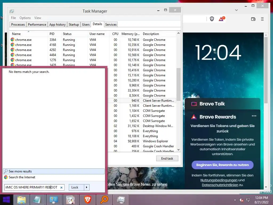273x205 pixels.
Task: Click the Brave Talk camera icon
Action: pos(194,104)
